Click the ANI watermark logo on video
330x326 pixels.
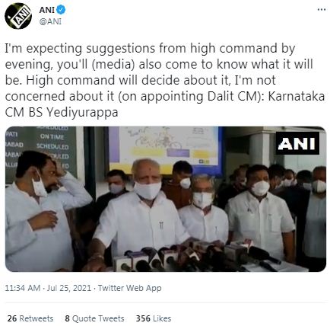tap(297, 143)
